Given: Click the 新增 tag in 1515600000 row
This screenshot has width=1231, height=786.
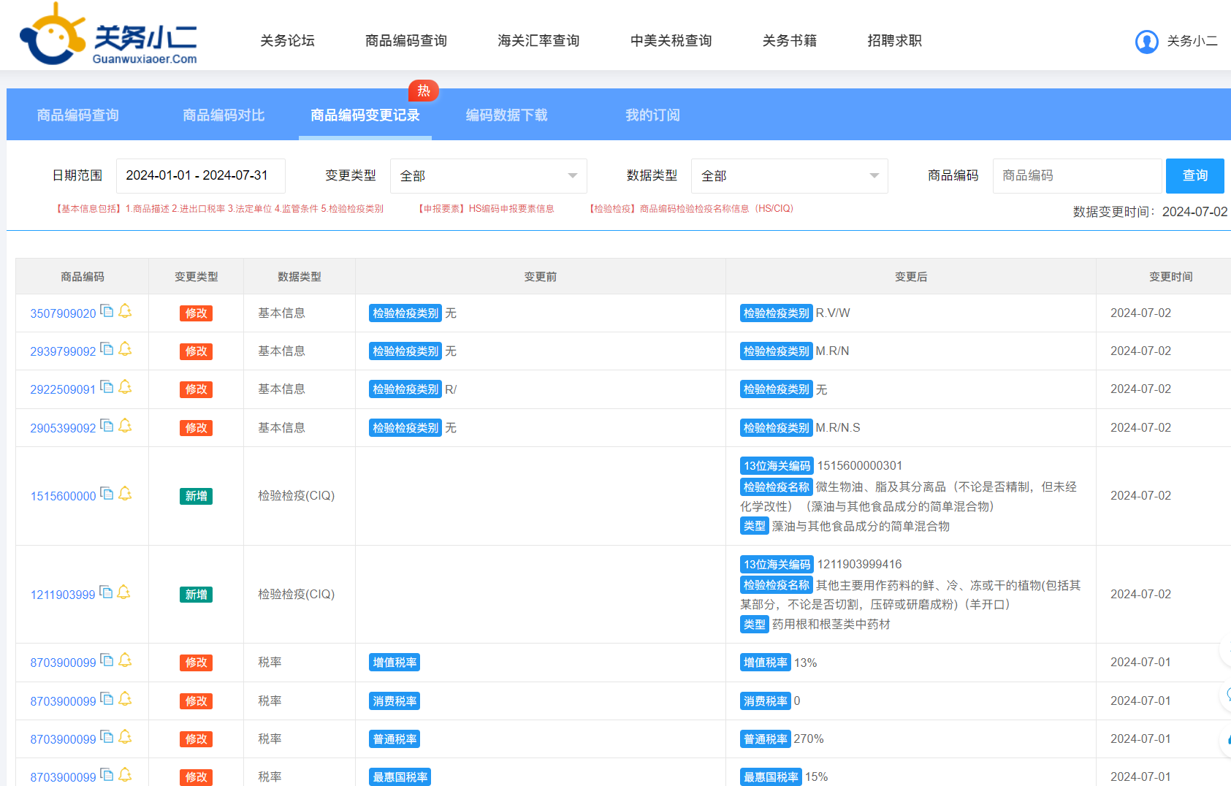Looking at the screenshot, I should coord(196,496).
